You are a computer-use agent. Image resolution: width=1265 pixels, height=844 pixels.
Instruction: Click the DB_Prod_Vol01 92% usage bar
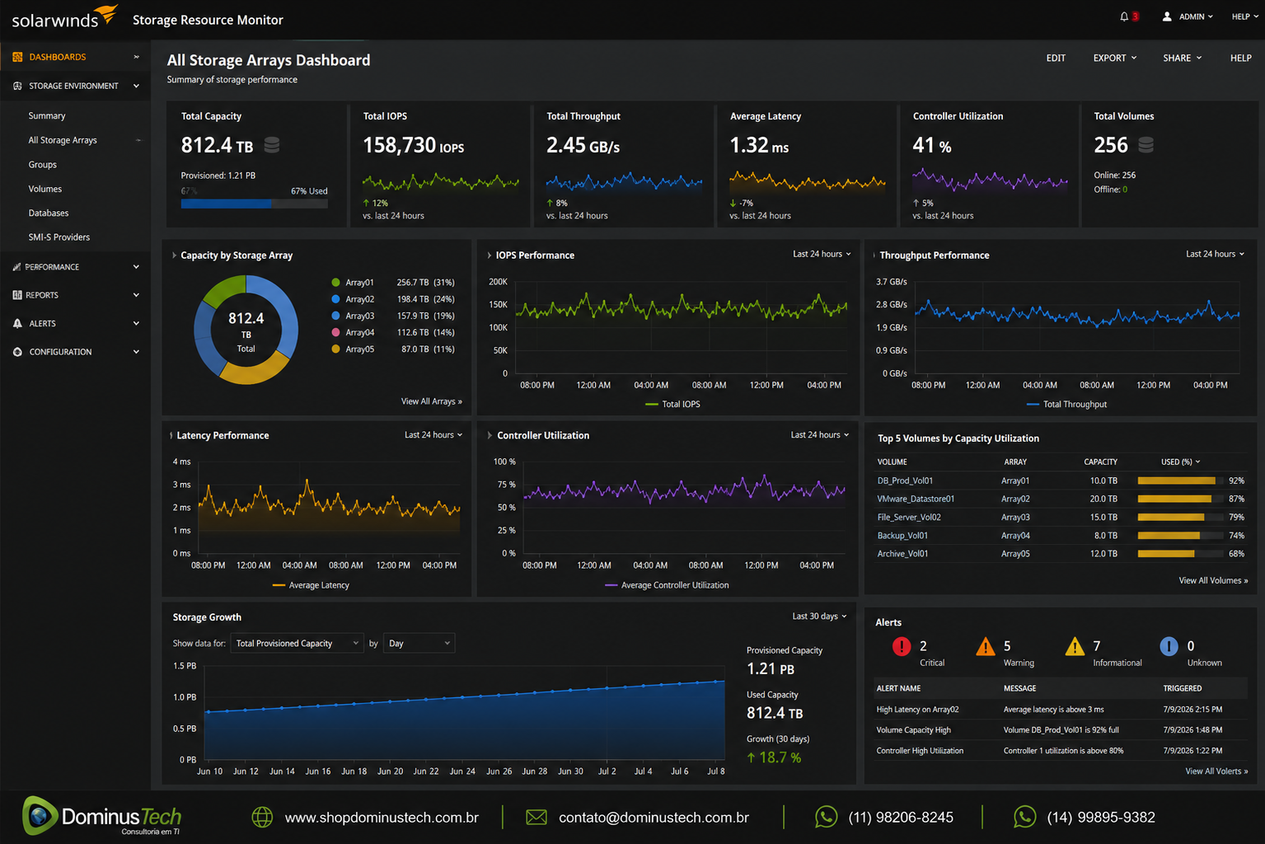(x=1180, y=481)
